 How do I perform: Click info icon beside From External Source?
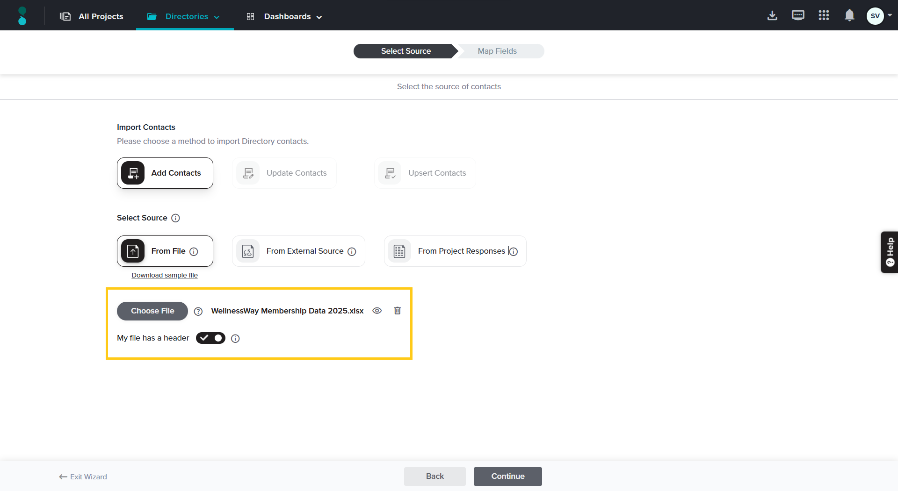[352, 252]
